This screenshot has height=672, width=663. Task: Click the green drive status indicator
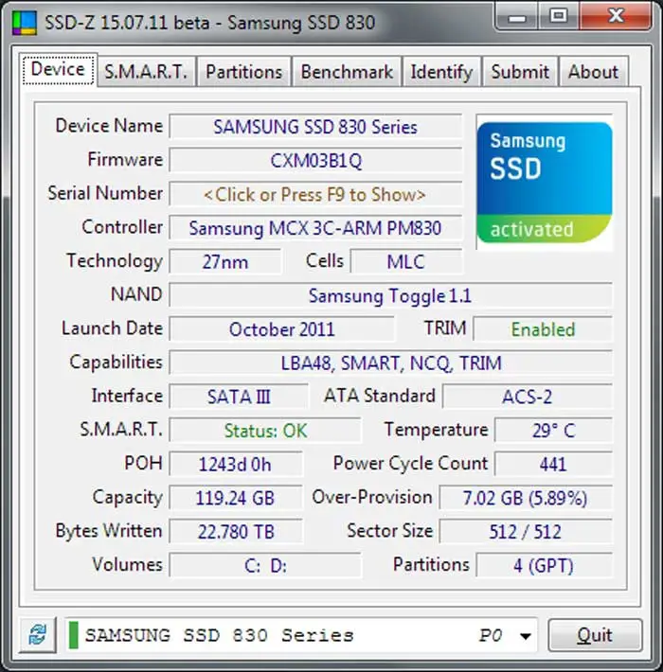(73, 635)
